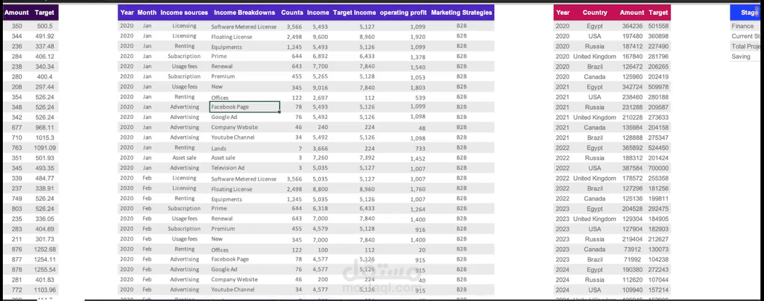Select the cell with income 9,600
The width and height of the screenshot is (764, 301).
pos(320,37)
